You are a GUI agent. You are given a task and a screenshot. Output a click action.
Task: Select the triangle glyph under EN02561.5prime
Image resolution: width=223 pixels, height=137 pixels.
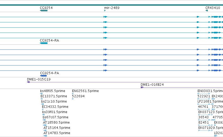[73, 94]
